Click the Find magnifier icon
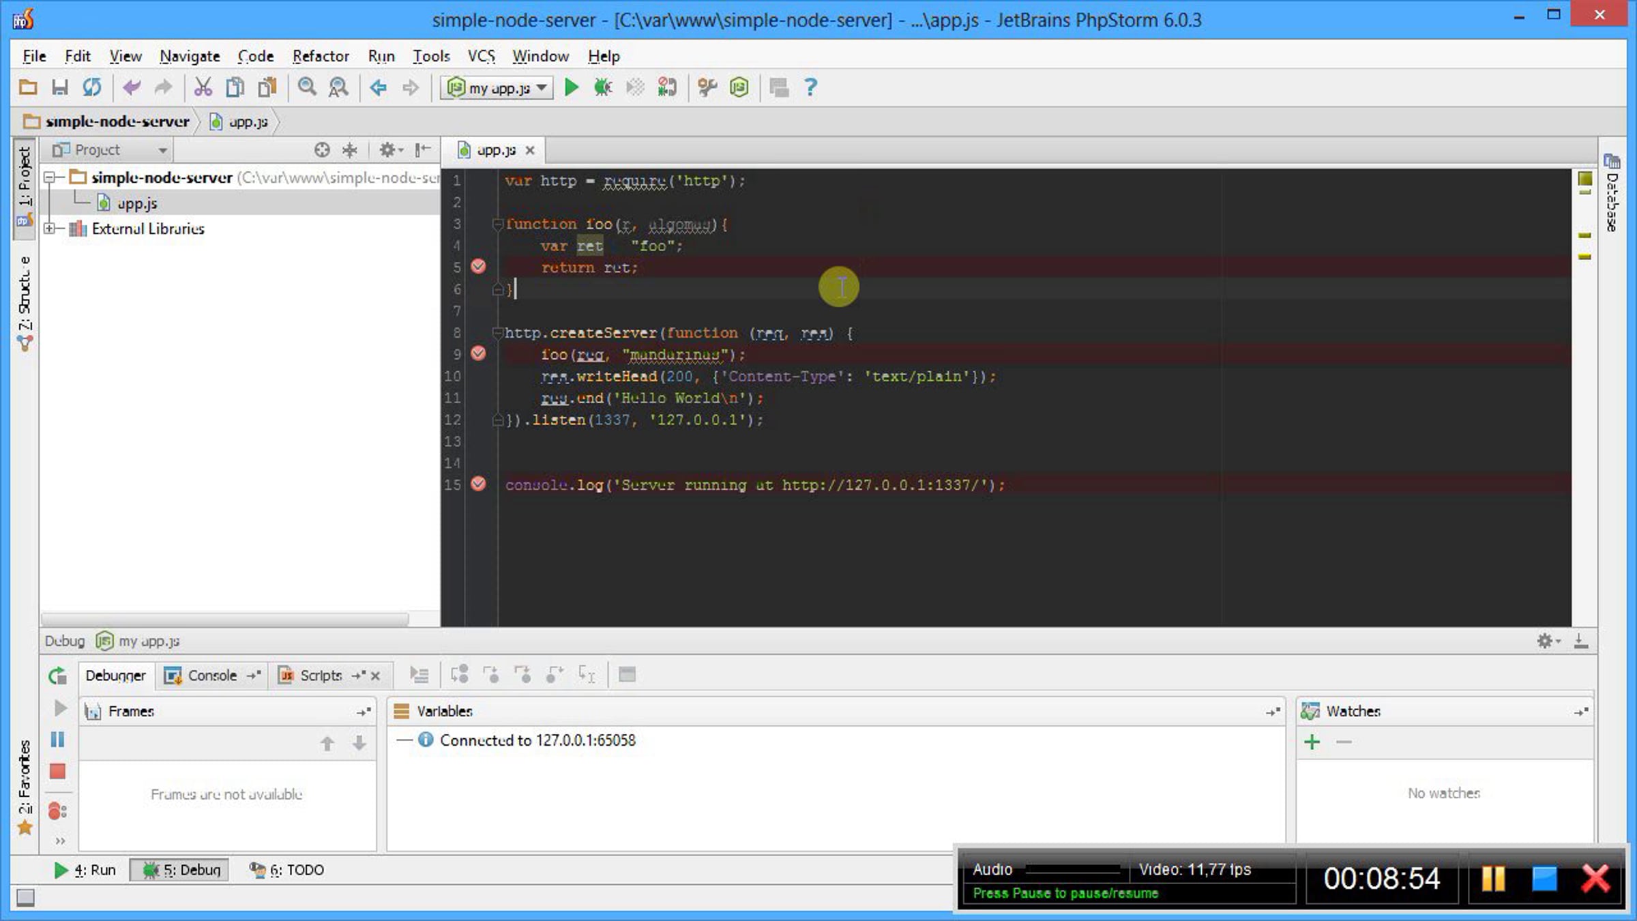The height and width of the screenshot is (921, 1637). (307, 87)
